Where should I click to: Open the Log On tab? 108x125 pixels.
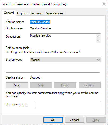tap(22, 13)
